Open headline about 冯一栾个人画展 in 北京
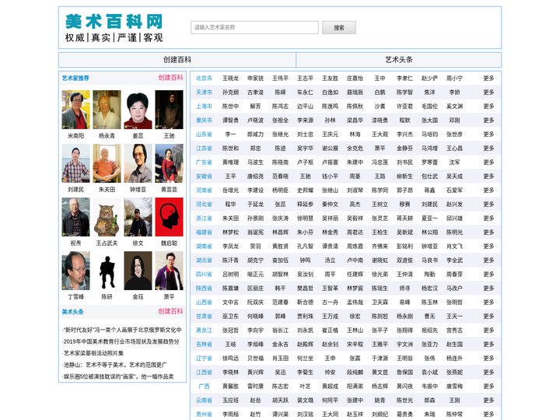560x420 pixels. [122, 330]
